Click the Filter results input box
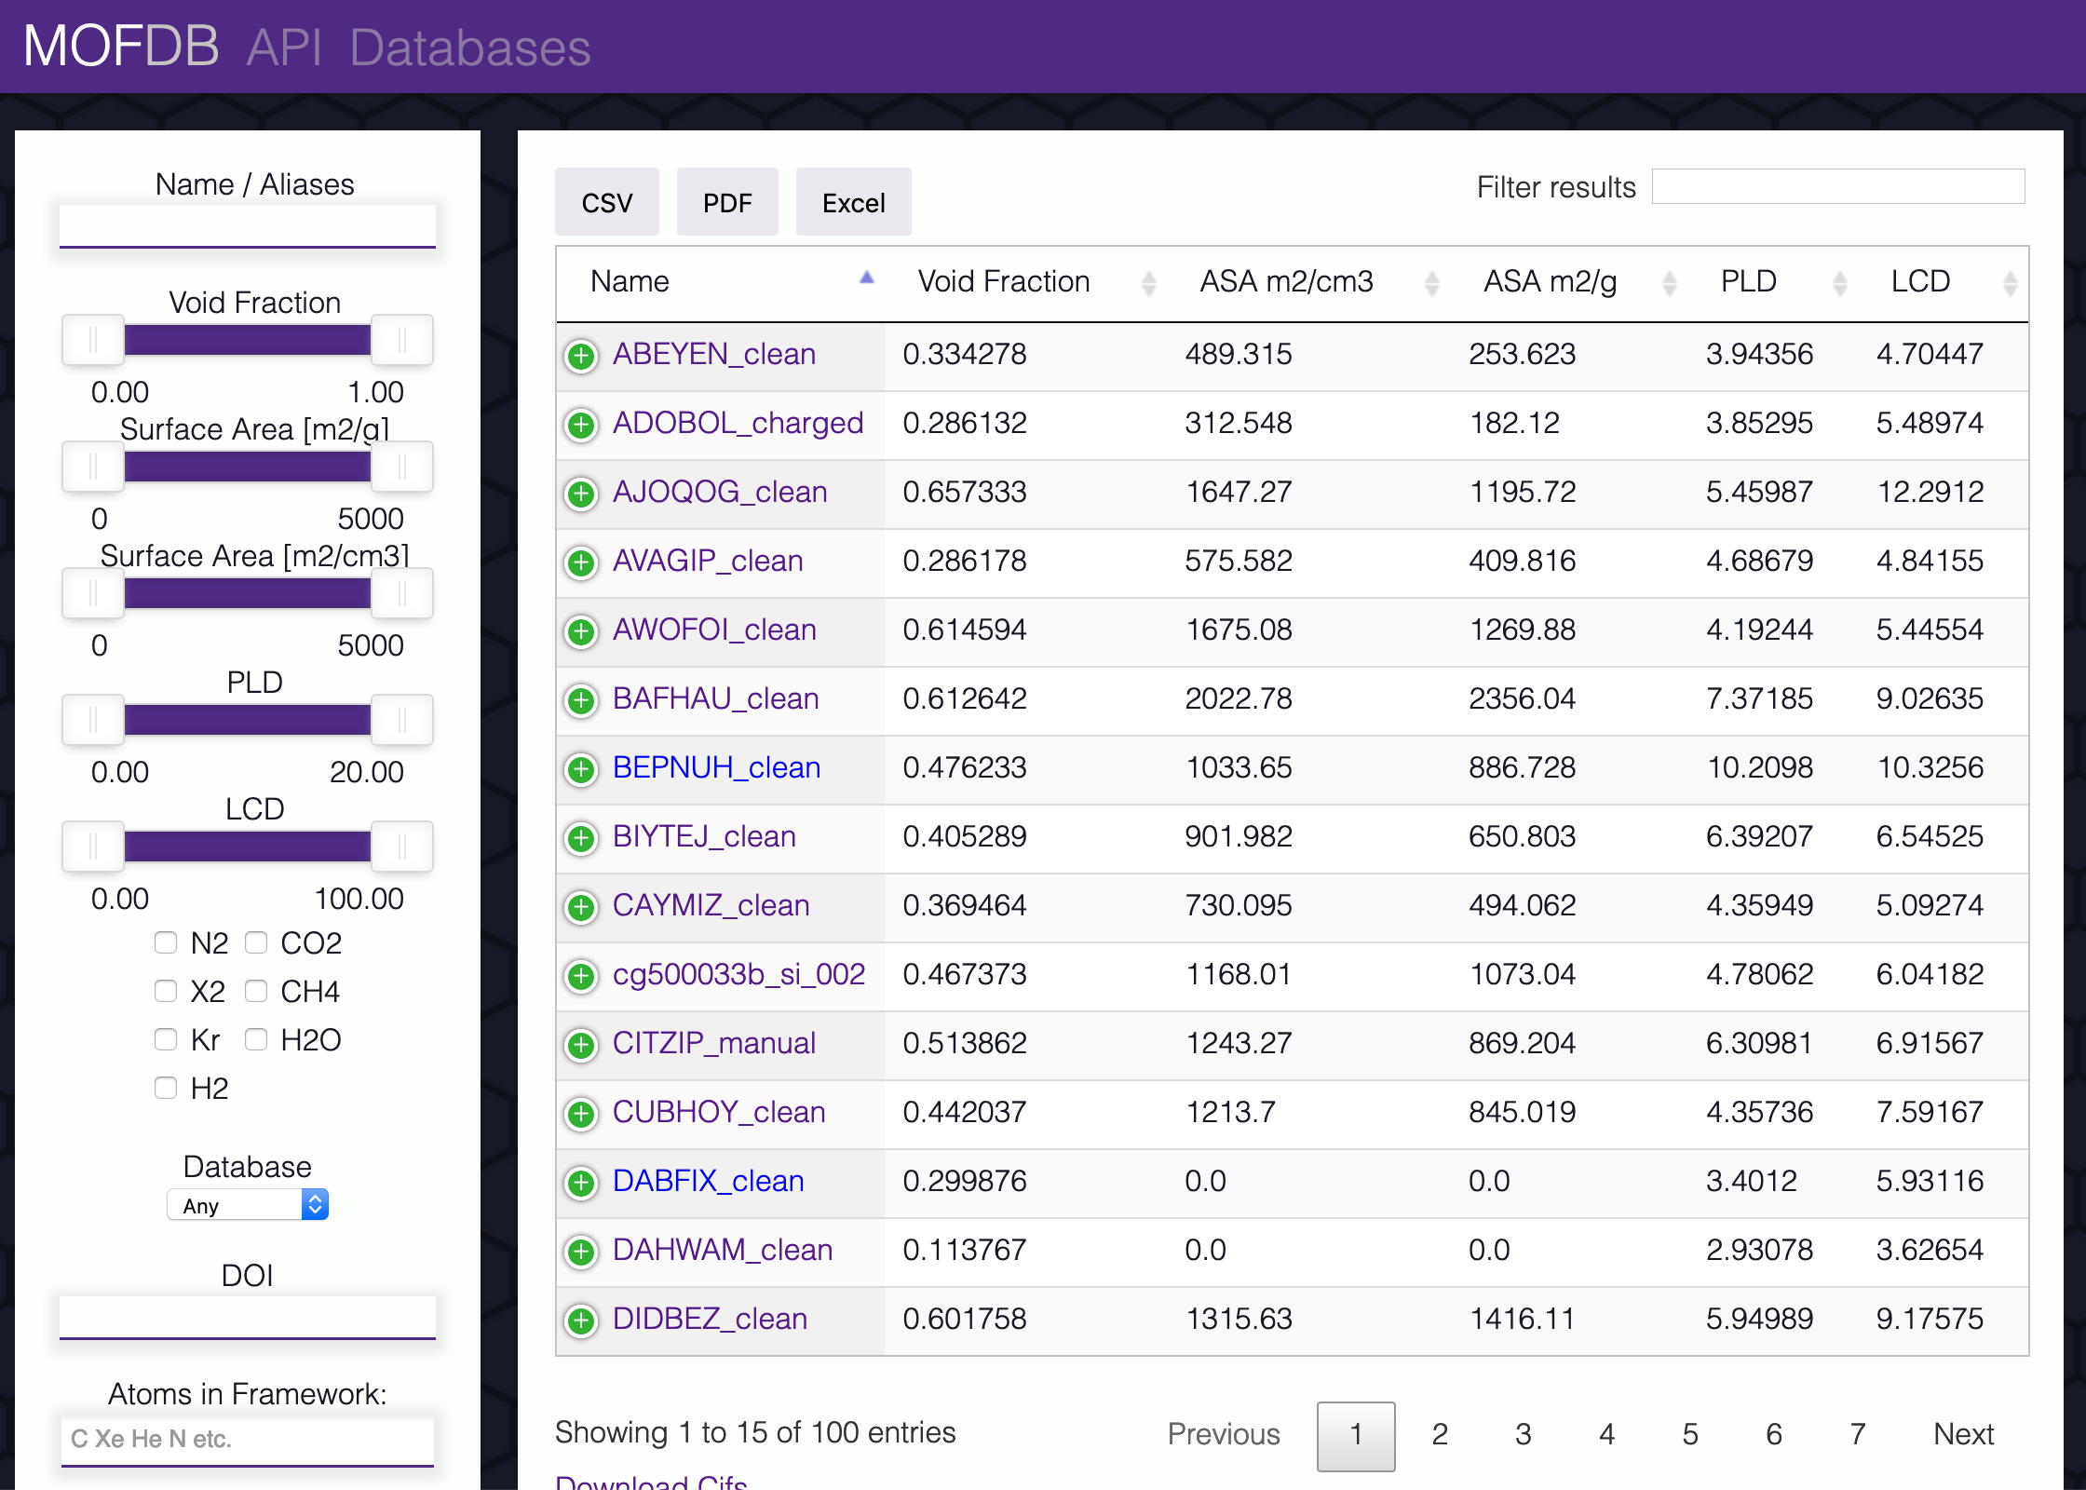 click(1837, 186)
